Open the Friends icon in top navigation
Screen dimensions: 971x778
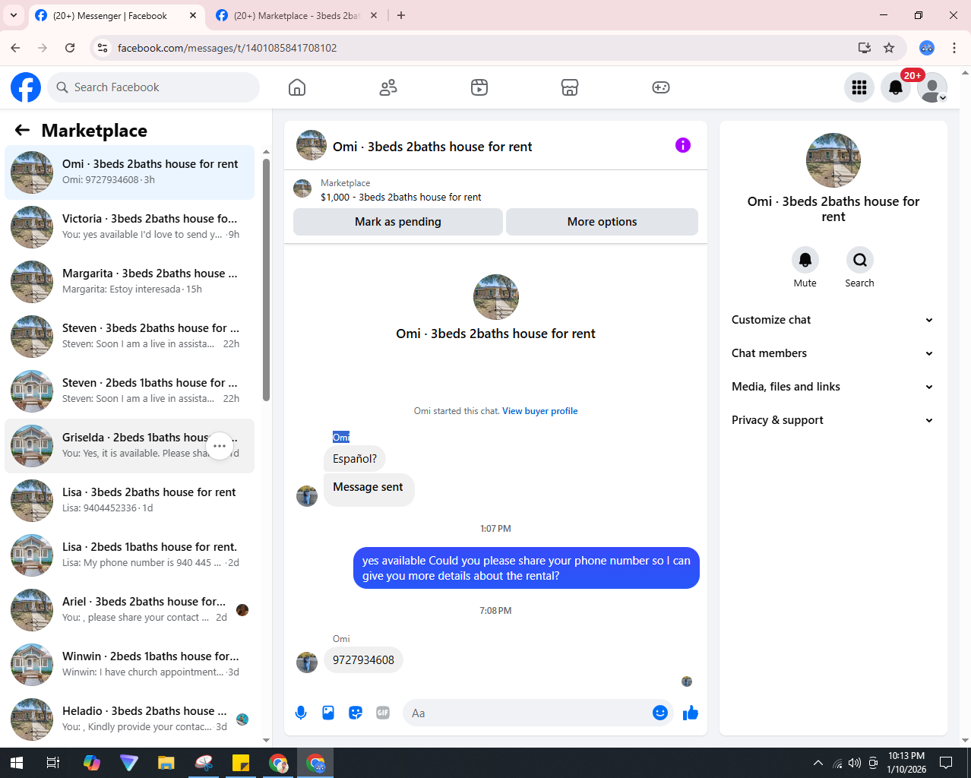pyautogui.click(x=388, y=87)
